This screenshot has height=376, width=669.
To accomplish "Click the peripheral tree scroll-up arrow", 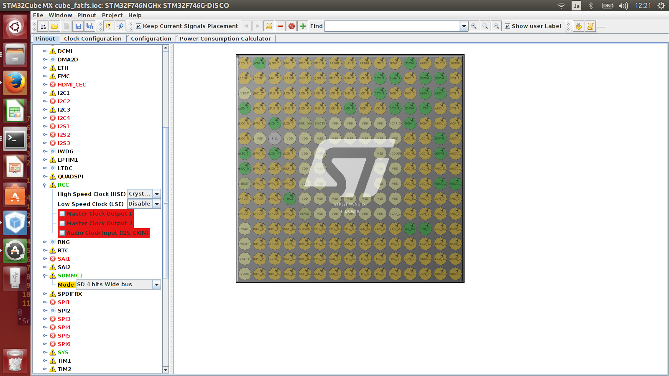I will point(166,48).
